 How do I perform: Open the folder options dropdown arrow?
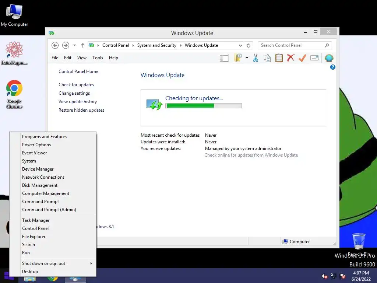pyautogui.click(x=247, y=58)
